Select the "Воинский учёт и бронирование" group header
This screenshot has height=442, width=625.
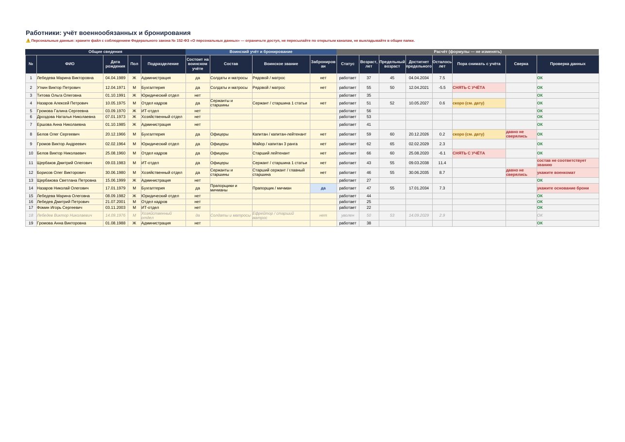pos(261,52)
